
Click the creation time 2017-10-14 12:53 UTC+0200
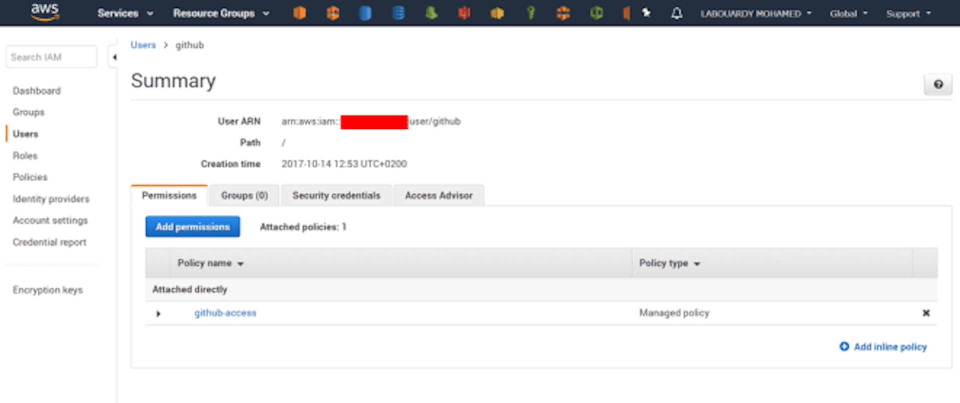coord(344,164)
